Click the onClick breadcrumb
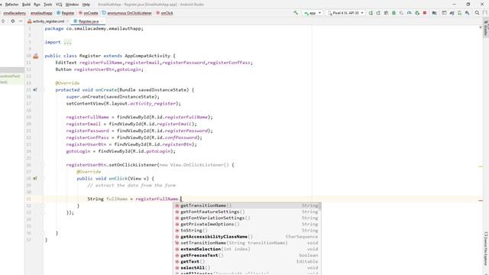Screen dimensions: 489x275 pos(164,13)
